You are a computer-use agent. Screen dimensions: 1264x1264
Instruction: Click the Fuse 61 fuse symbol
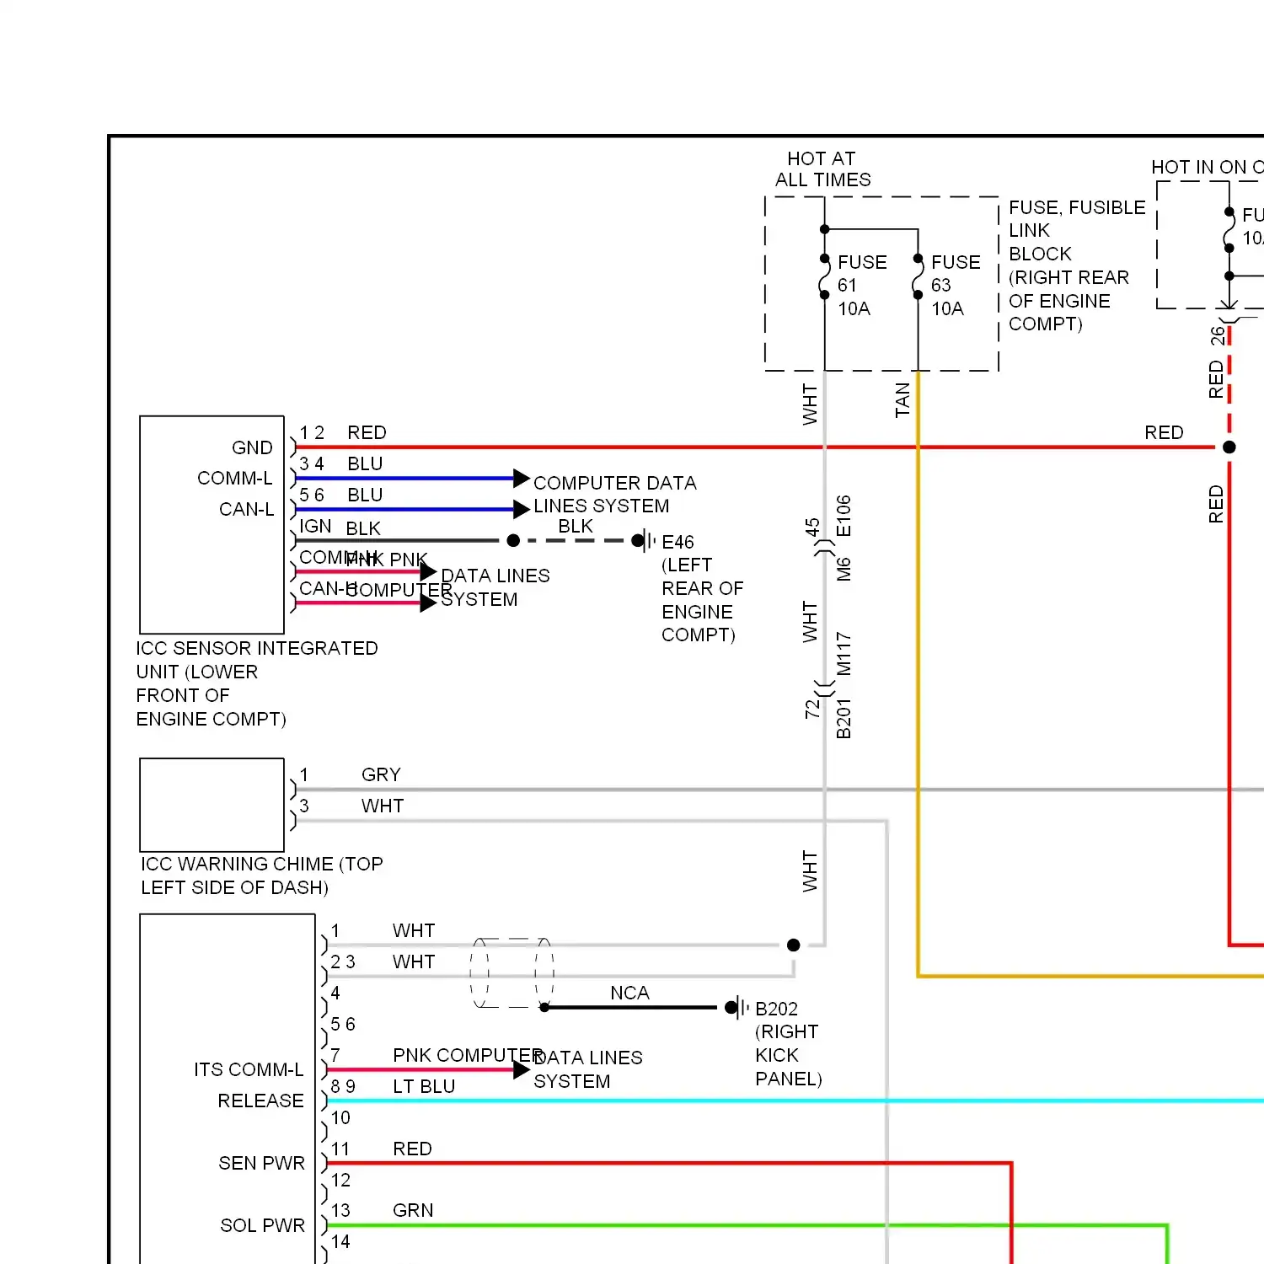point(824,277)
